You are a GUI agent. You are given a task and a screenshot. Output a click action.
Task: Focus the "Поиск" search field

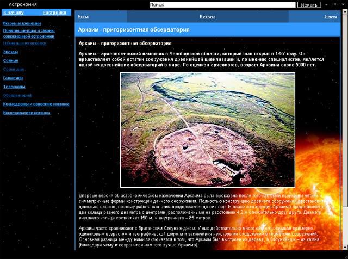pos(222,4)
